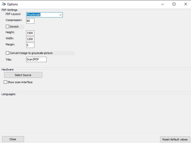Enable the Stretch checkbox
Viewport: 191px width, 143px height.
(x=8, y=27)
